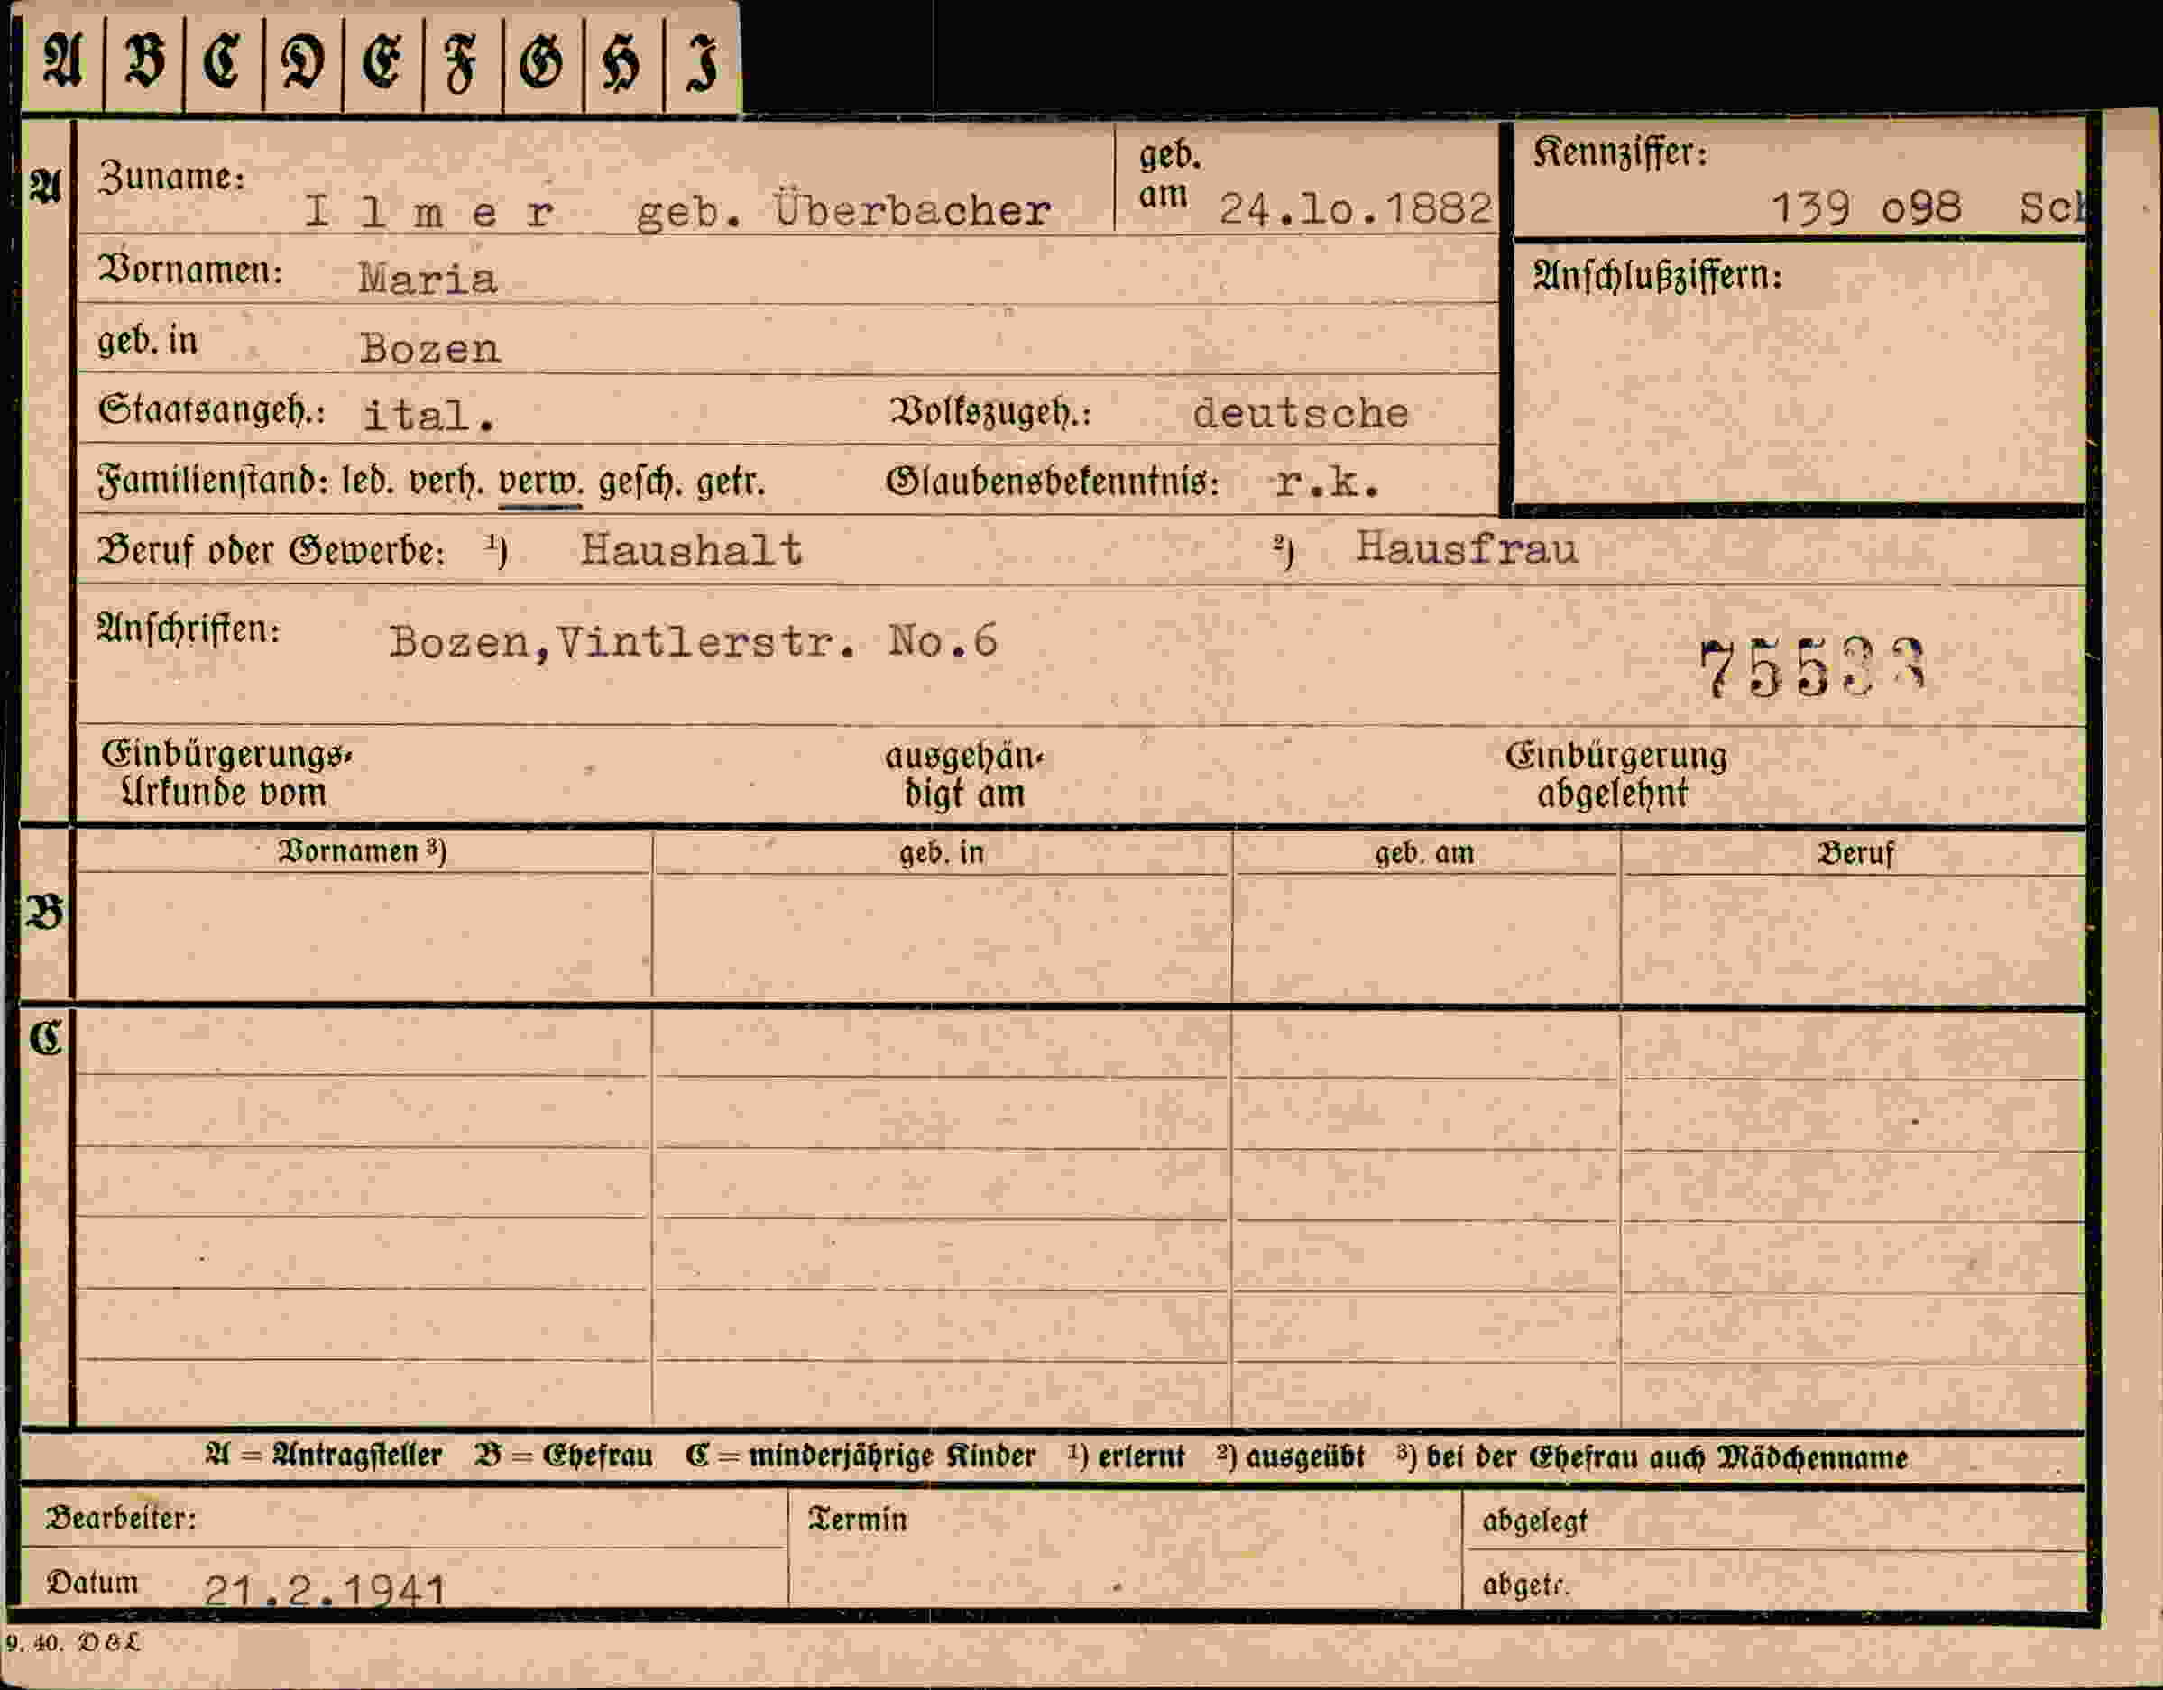The height and width of the screenshot is (1690, 2163).
Task: Click index tab letter J
Action: [x=702, y=62]
